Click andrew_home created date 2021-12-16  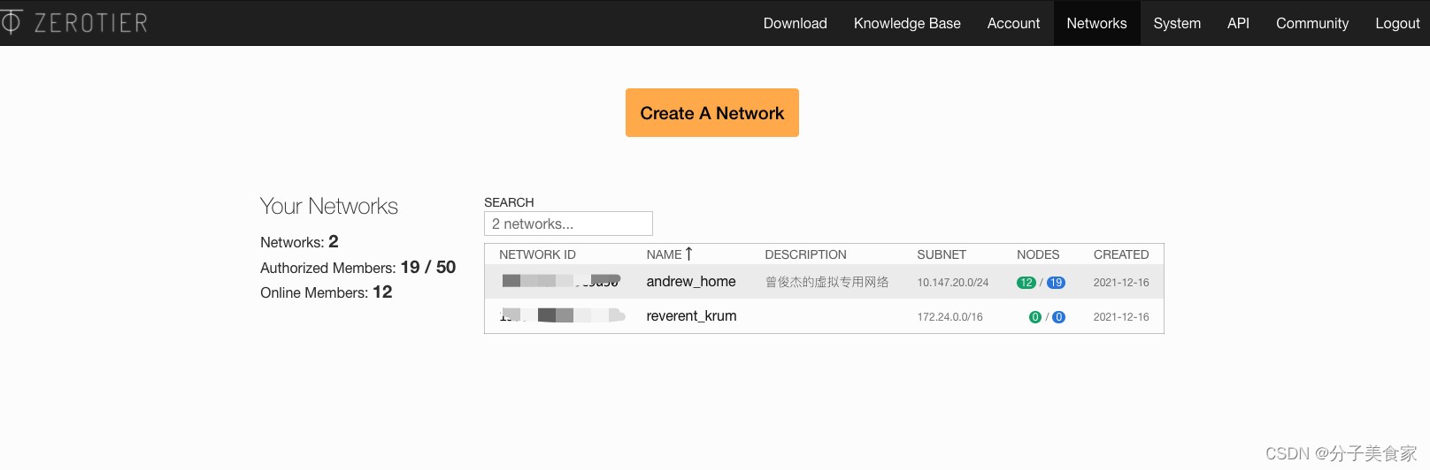pos(1121,283)
